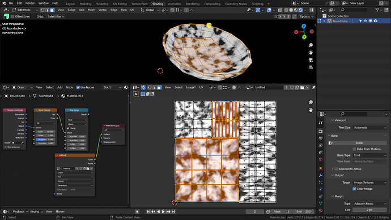Select face select mode in 3D viewport header
This screenshot has height=220, width=391.
tap(52, 10)
